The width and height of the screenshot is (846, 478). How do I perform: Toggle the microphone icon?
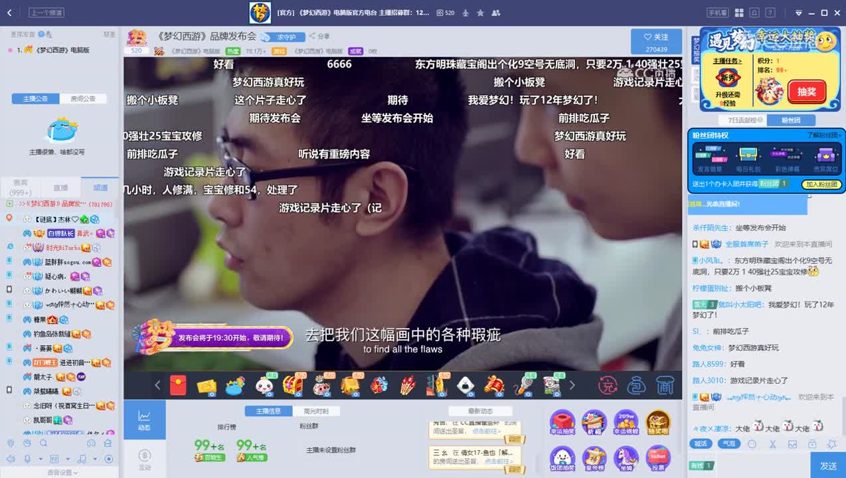(x=28, y=459)
